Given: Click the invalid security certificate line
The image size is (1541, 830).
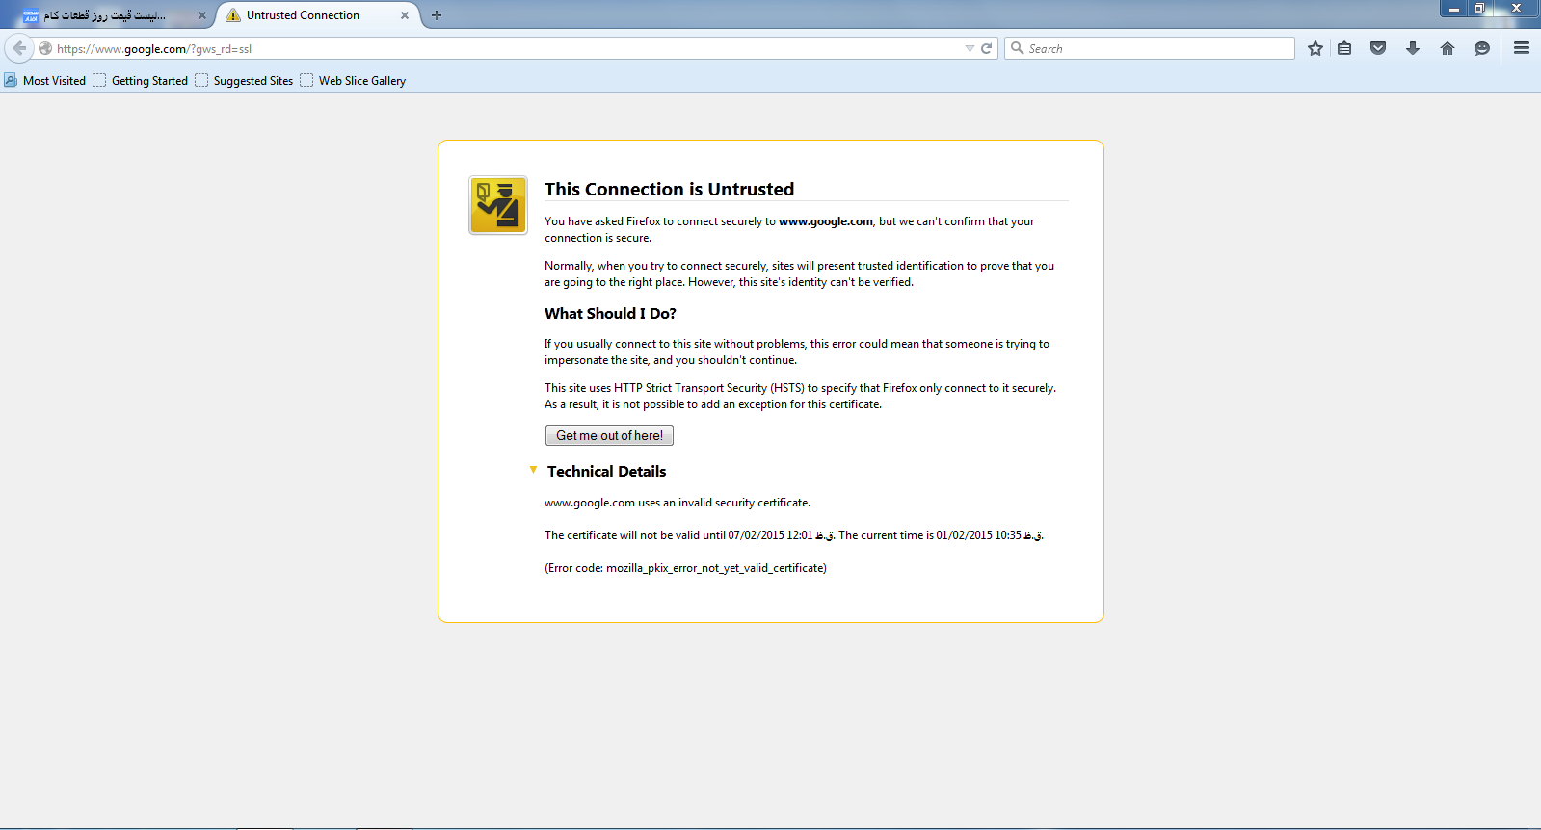Looking at the screenshot, I should (678, 503).
